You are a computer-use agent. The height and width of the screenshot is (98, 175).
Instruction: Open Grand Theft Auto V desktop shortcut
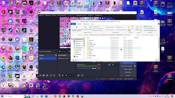pyautogui.click(x=45, y=87)
